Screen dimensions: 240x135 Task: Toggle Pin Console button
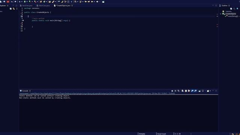pos(199,91)
